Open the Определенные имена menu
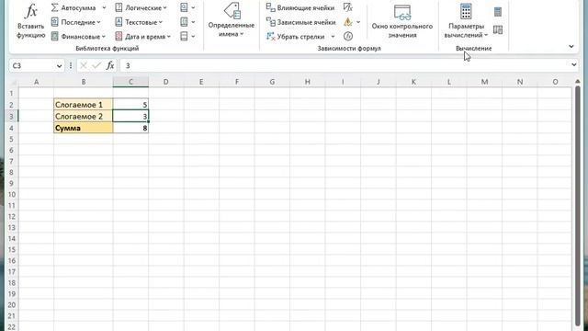 click(x=232, y=20)
